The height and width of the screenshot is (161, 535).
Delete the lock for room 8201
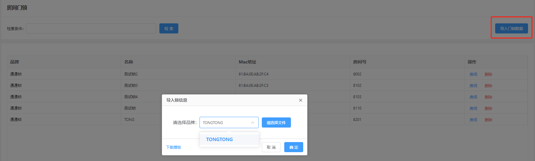click(488, 120)
